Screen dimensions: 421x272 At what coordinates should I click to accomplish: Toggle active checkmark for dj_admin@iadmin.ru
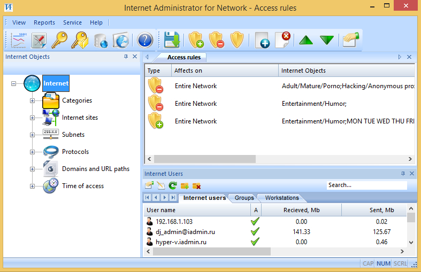coord(255,231)
